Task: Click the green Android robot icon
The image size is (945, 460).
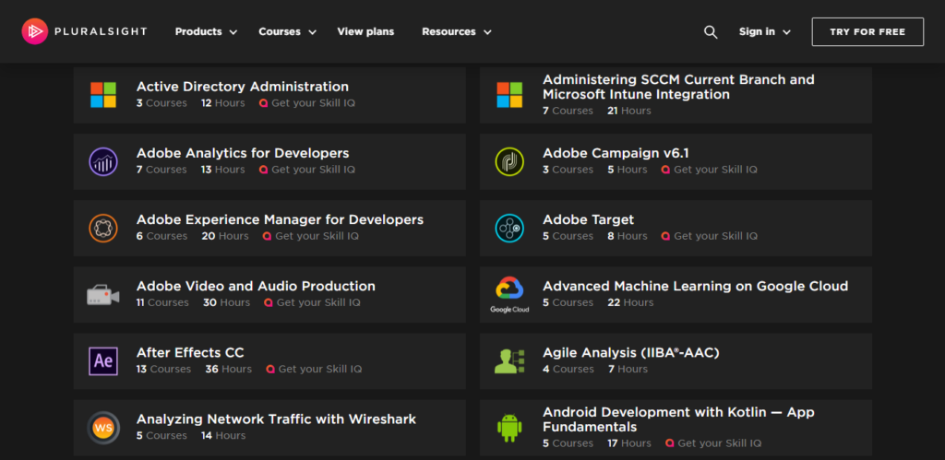Action: pyautogui.click(x=509, y=428)
